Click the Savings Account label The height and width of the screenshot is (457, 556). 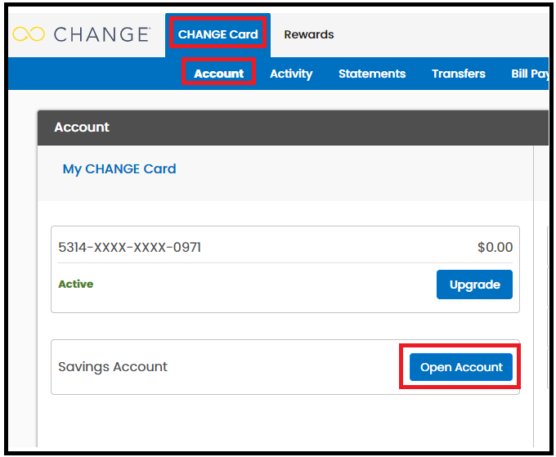pyautogui.click(x=113, y=366)
